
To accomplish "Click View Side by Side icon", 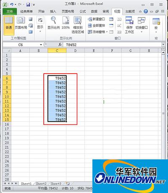I will click(x=119, y=19).
